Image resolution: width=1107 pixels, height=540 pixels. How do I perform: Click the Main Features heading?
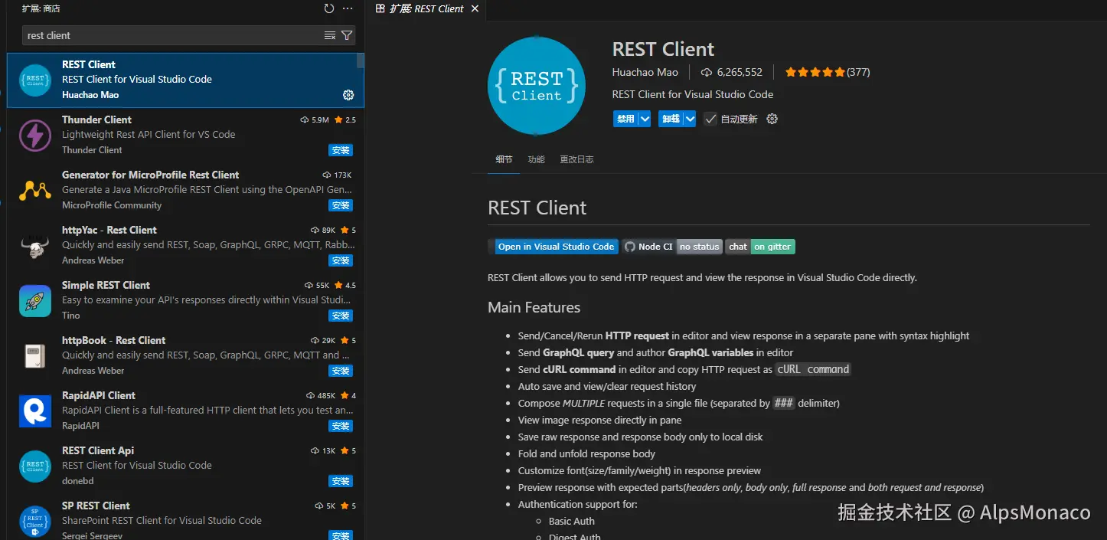click(534, 307)
